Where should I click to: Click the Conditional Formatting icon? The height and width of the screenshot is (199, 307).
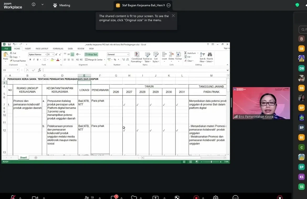click(x=137, y=55)
